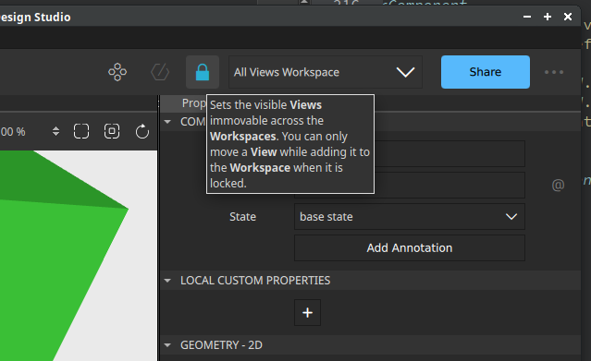
Task: Add a local custom property with plus
Action: pos(307,312)
